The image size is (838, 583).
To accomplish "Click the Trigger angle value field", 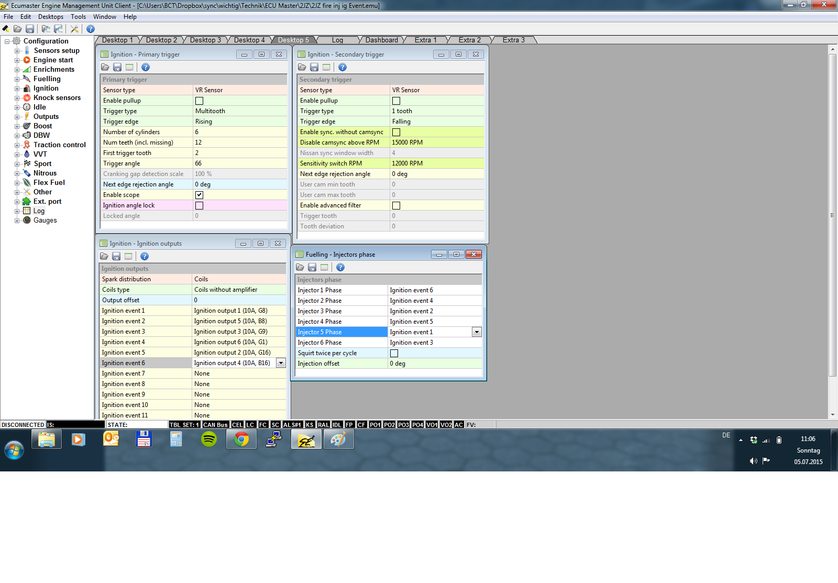I will pos(240,163).
